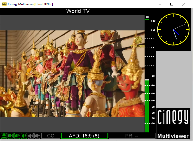
Task: Open the title bar application icon menu
Action: click(x=4, y=4)
